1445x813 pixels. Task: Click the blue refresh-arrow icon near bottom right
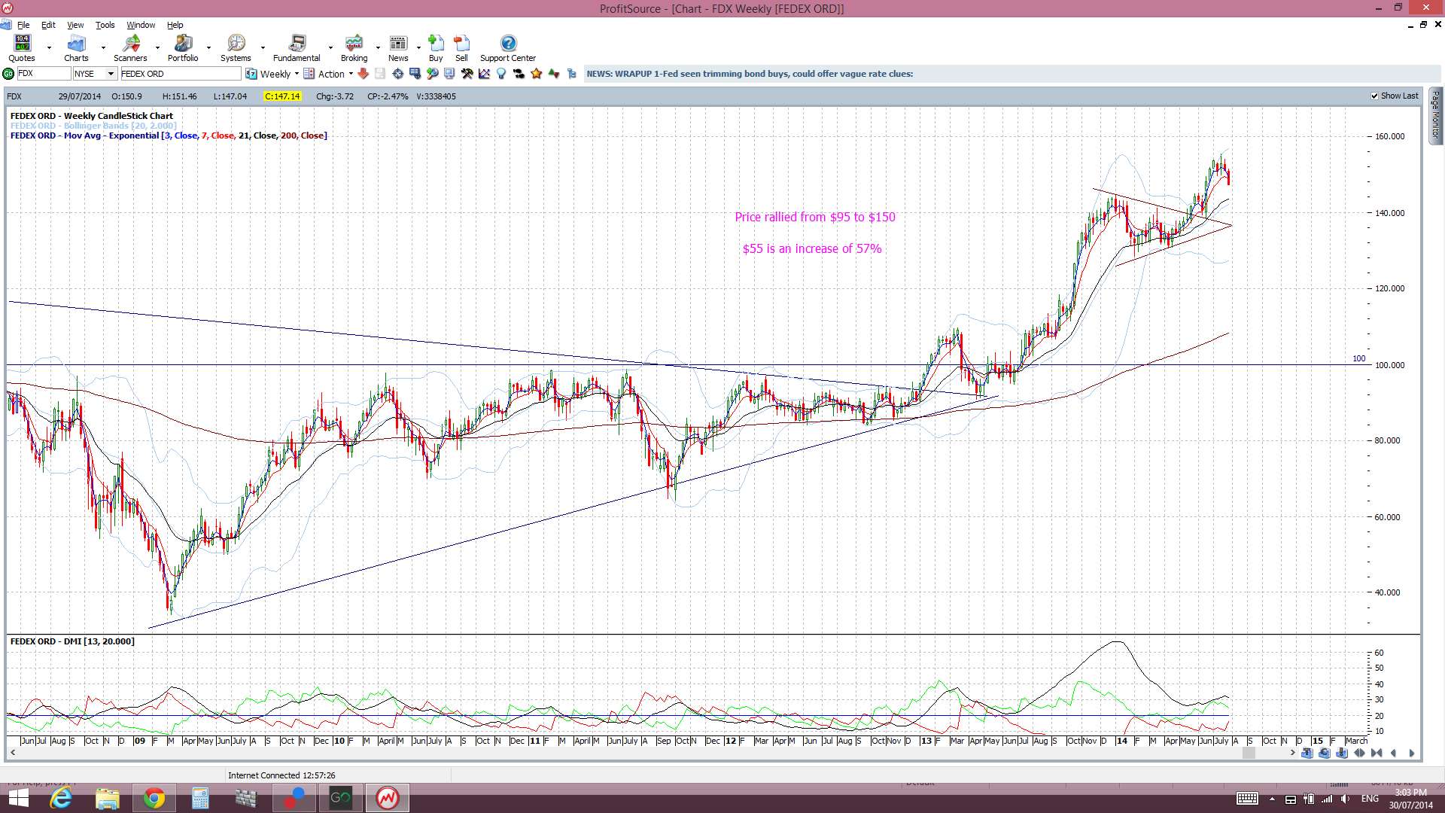pyautogui.click(x=1325, y=753)
